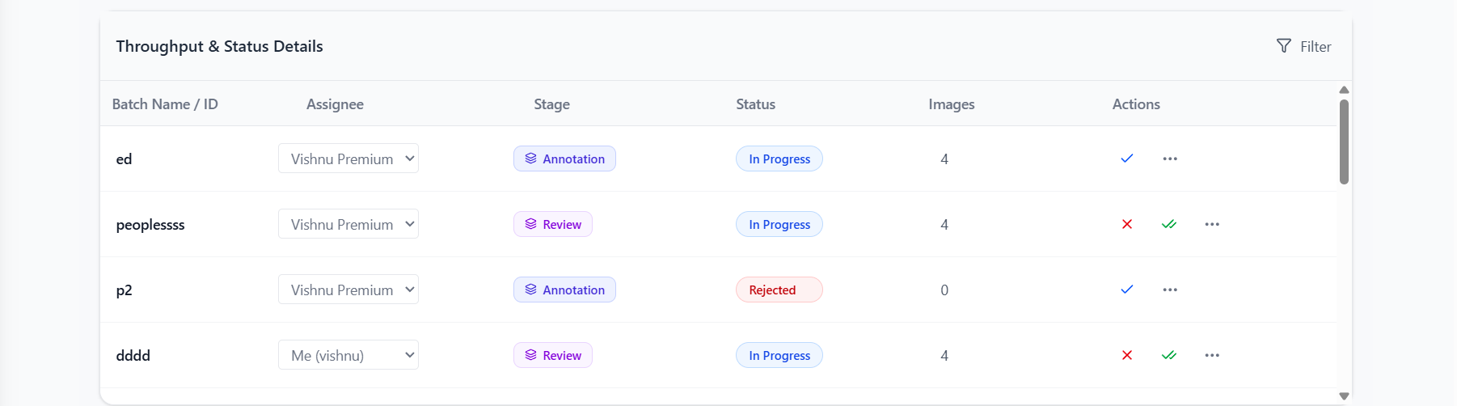Image resolution: width=1457 pixels, height=406 pixels.
Task: Select batch name 'p2'
Action: pyautogui.click(x=124, y=290)
